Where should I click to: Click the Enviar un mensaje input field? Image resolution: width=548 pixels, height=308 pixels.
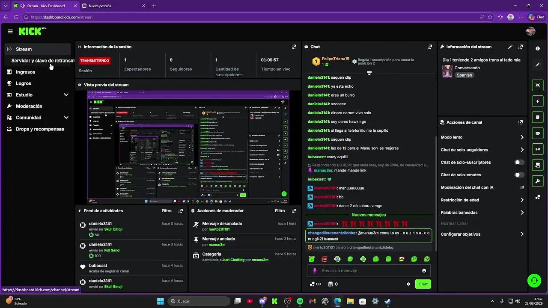click(x=369, y=271)
